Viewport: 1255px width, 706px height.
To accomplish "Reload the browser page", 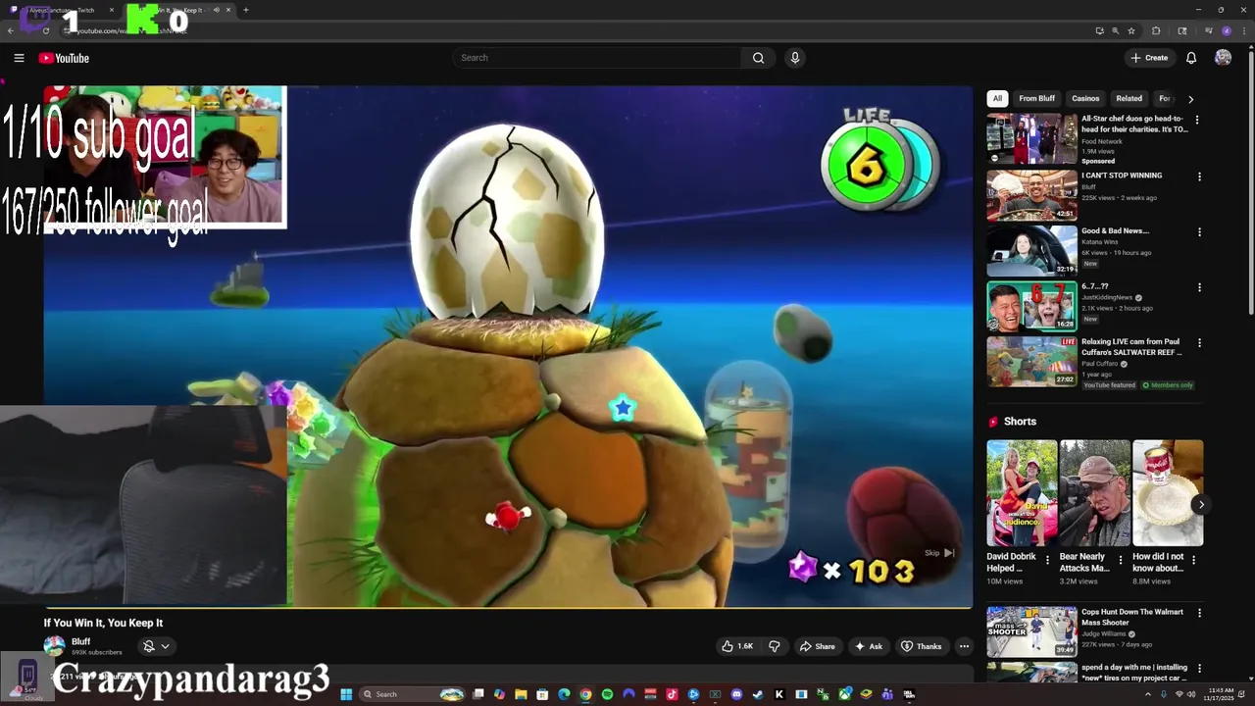I will (46, 30).
